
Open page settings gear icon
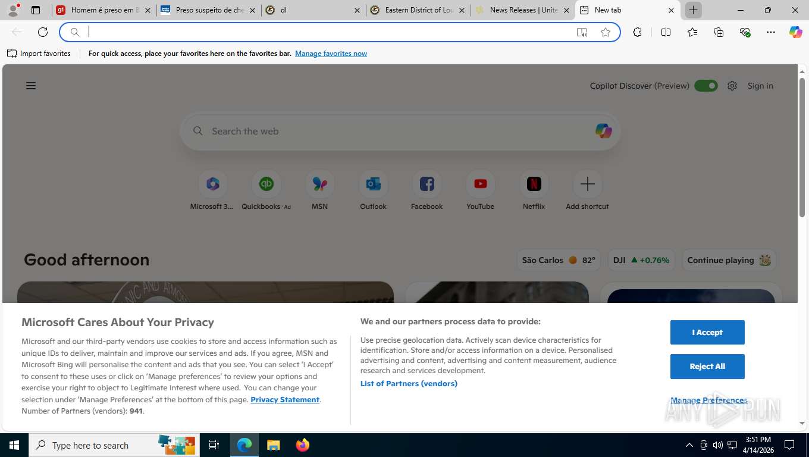click(732, 86)
